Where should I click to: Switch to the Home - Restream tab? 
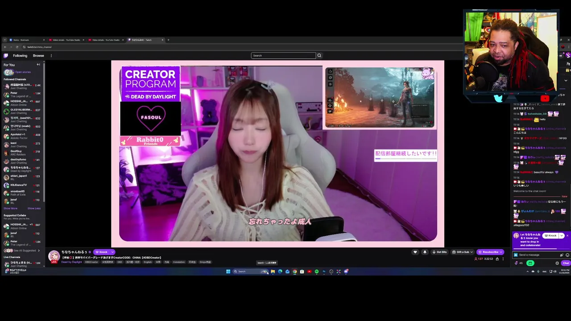point(27,40)
